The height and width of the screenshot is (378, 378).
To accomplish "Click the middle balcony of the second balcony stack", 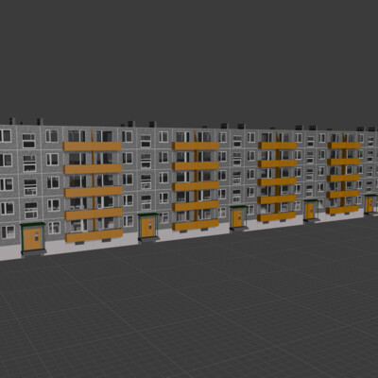I will click(x=196, y=186).
